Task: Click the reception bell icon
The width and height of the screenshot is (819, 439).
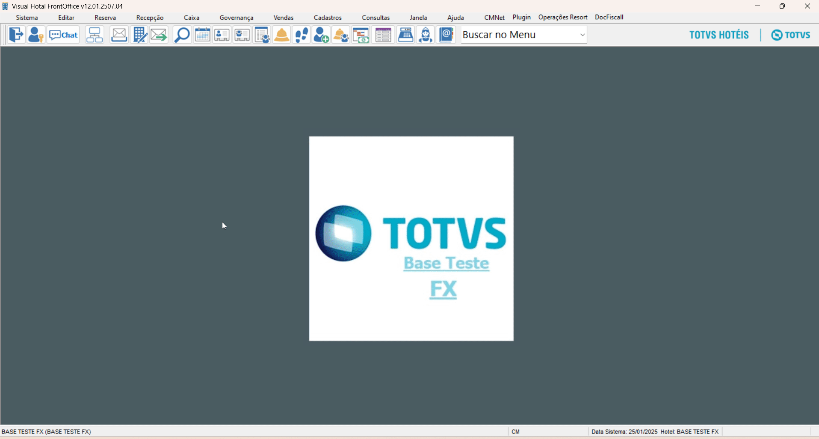Action: [x=282, y=35]
